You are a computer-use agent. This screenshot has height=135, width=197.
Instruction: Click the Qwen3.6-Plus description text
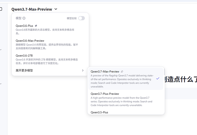point(45,31)
